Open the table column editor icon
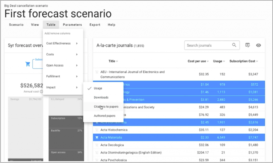This screenshot has width=273, height=163. [248, 45]
